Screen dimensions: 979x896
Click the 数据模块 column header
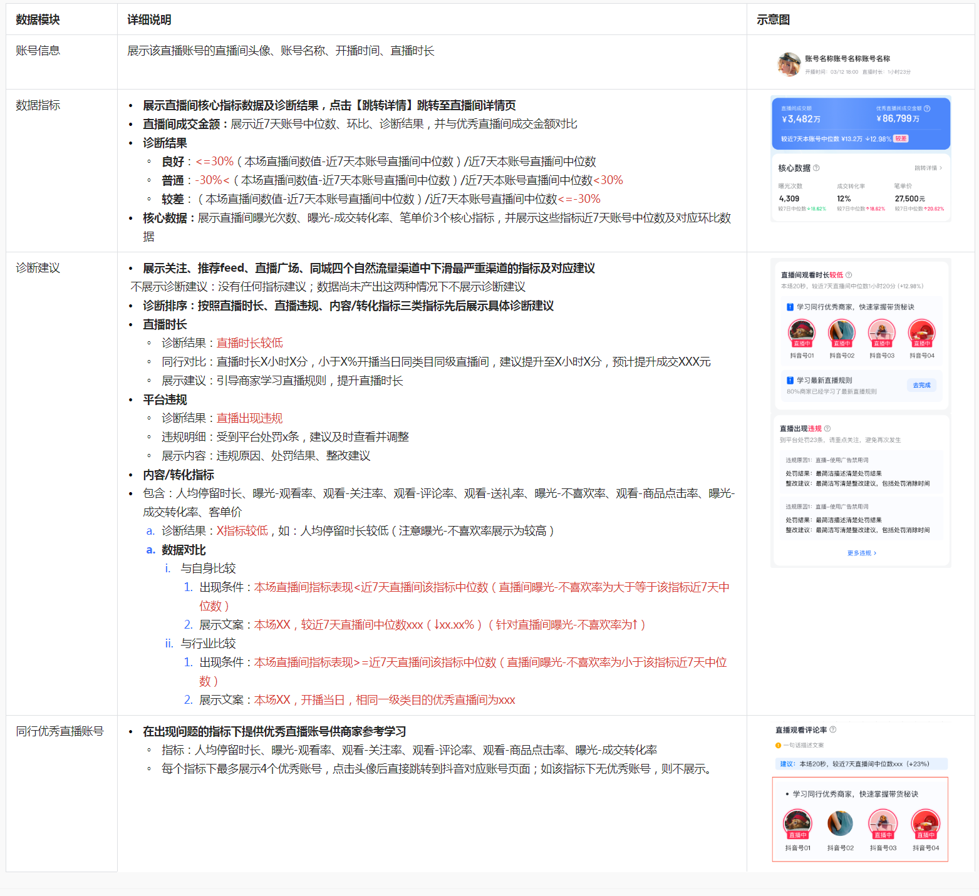click(x=38, y=19)
